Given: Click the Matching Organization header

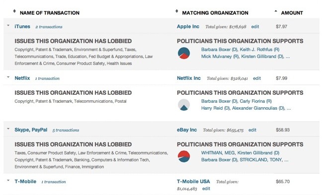Looking at the screenshot, I should (215, 13).
